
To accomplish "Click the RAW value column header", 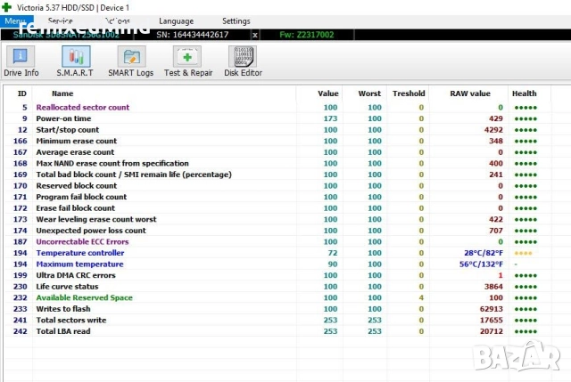I will click(x=469, y=93).
